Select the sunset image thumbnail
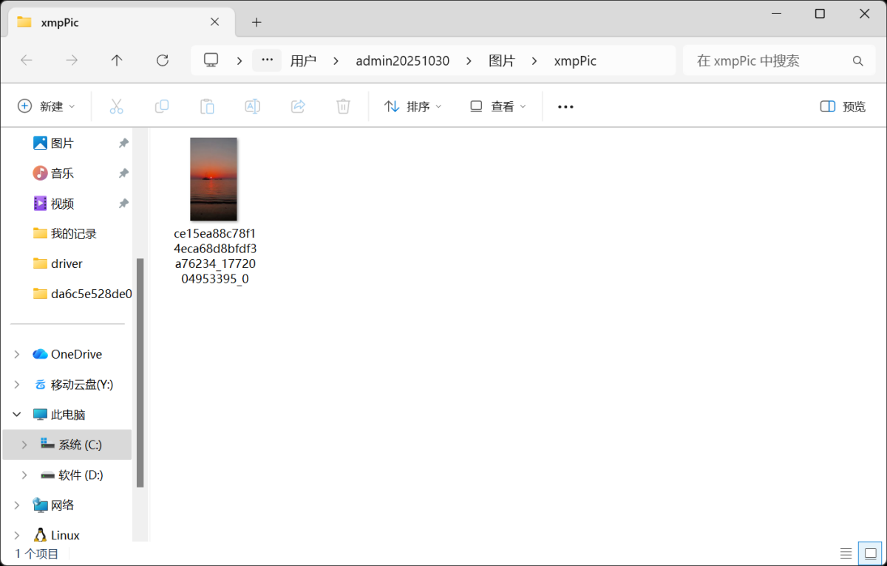 [214, 179]
